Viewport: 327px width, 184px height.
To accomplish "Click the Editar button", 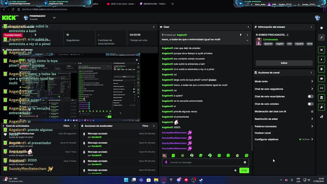I will pyautogui.click(x=284, y=63).
